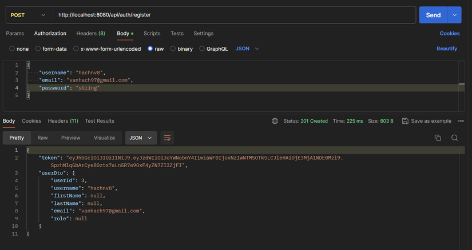Select the raw body type radio

[150, 49]
